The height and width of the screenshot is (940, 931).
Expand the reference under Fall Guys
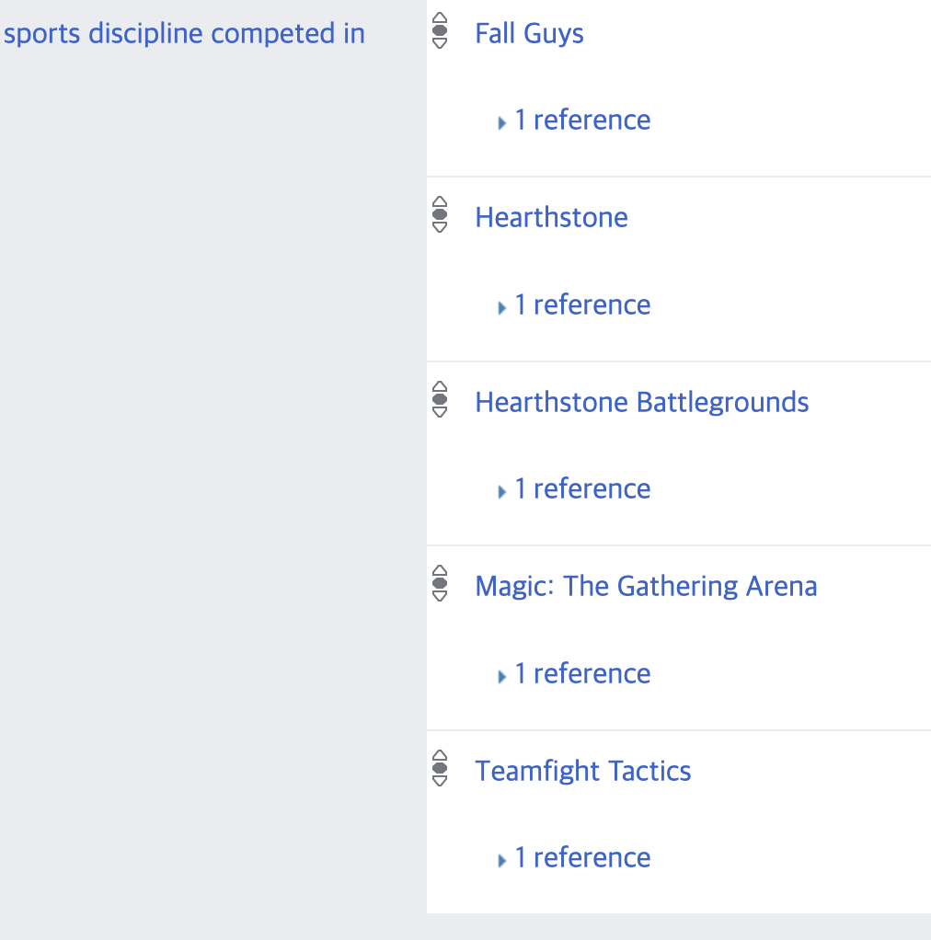click(x=581, y=120)
